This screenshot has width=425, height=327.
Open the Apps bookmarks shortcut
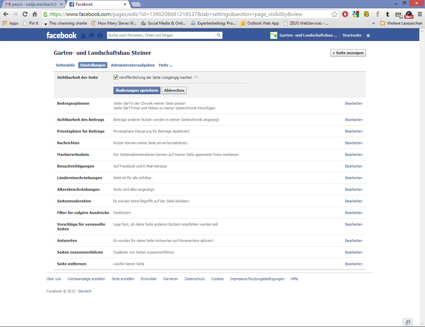tap(10, 23)
